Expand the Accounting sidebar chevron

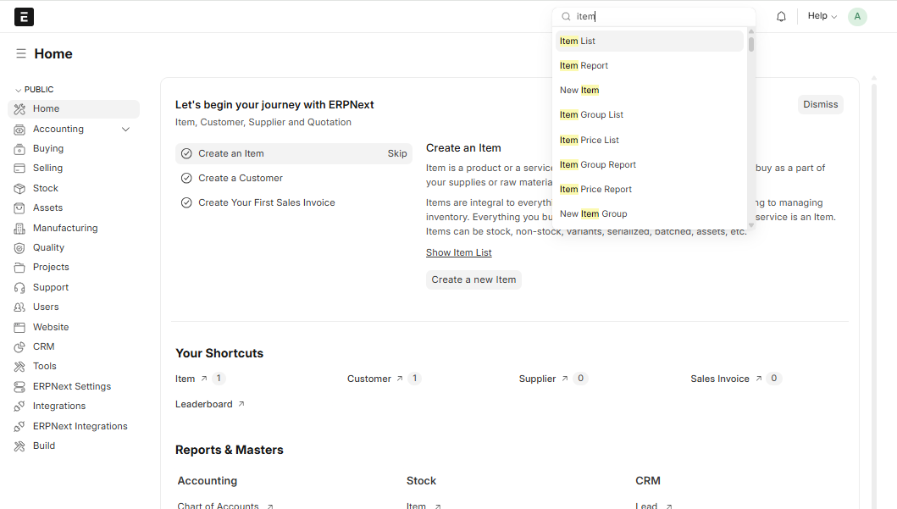pos(126,130)
